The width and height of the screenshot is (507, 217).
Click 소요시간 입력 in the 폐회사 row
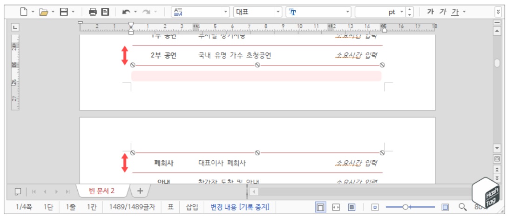356,163
